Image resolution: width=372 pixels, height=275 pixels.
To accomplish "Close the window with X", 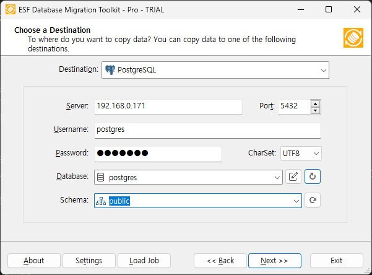I will 357,9.
